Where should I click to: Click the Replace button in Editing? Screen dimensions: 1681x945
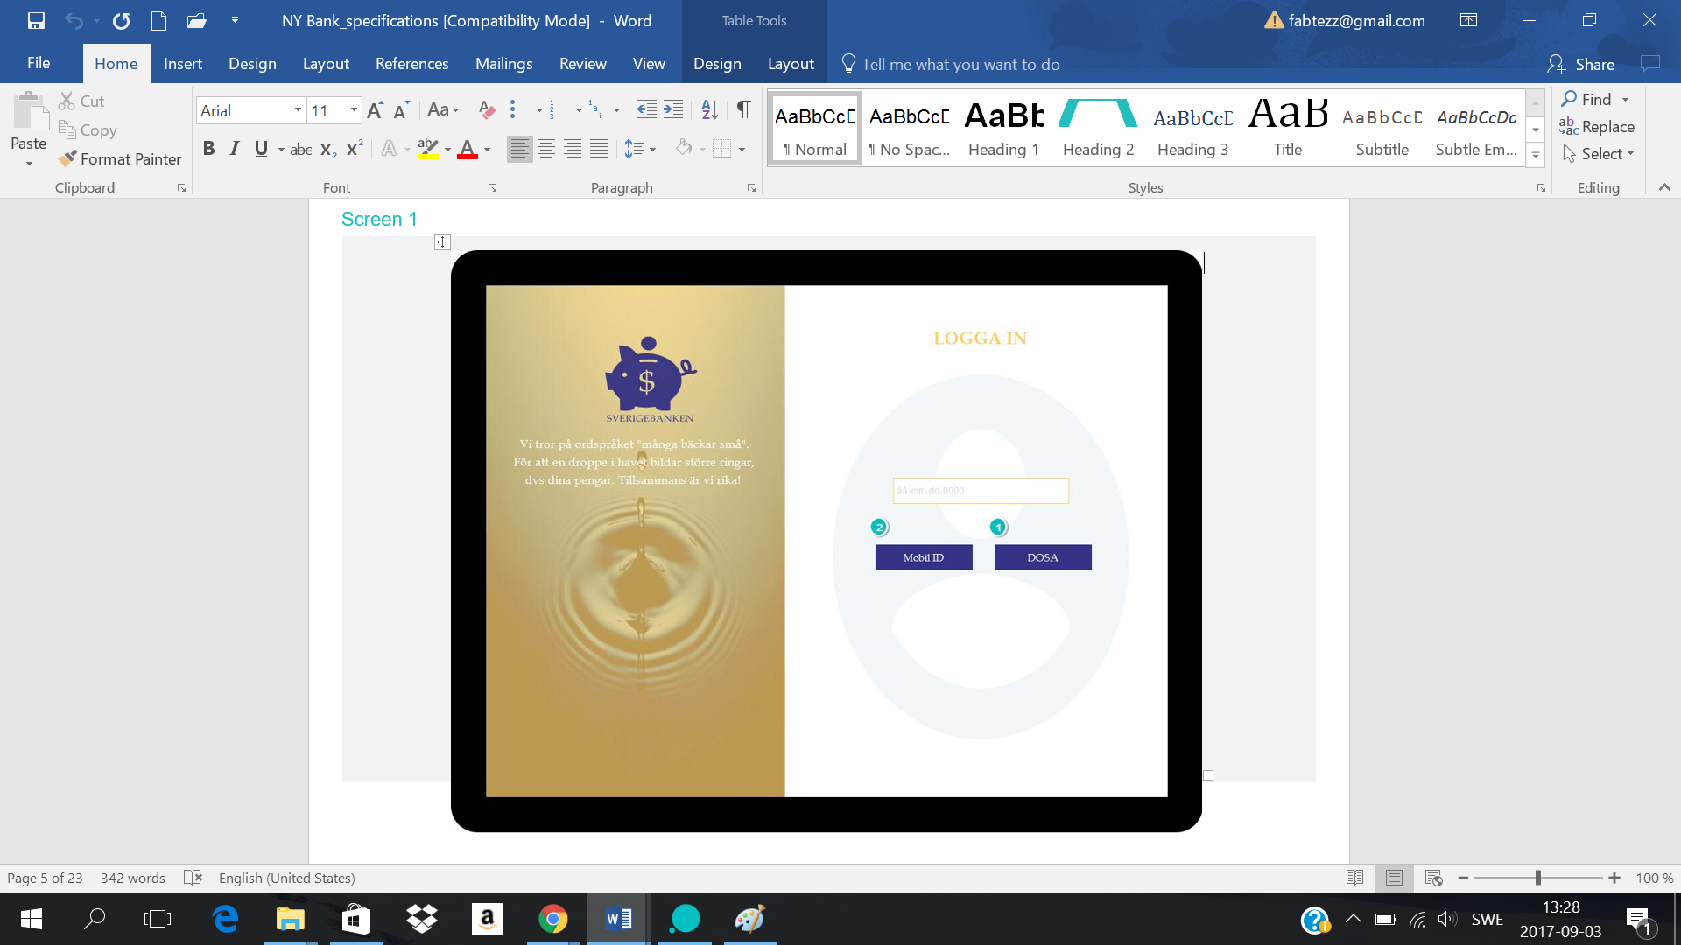coord(1597,127)
